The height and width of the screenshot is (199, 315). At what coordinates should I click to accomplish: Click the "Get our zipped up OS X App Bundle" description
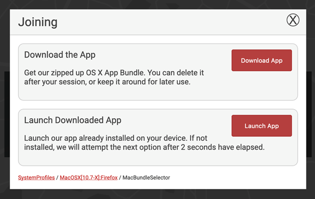(114, 77)
